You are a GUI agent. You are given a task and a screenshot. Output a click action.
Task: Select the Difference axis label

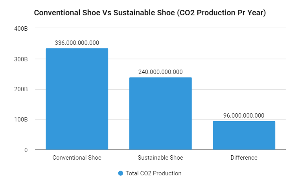244,158
